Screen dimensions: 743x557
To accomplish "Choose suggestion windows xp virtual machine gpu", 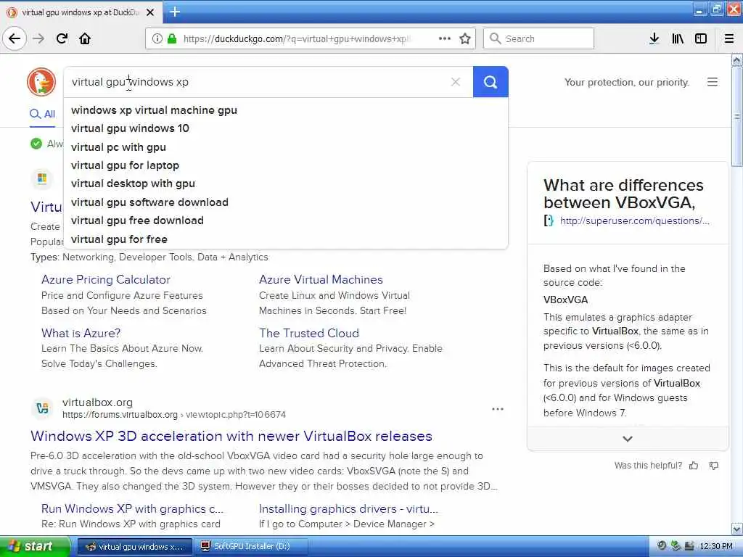I will [154, 110].
